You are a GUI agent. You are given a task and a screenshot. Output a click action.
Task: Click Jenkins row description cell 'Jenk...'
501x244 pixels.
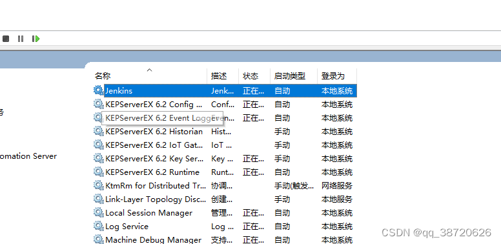point(222,91)
